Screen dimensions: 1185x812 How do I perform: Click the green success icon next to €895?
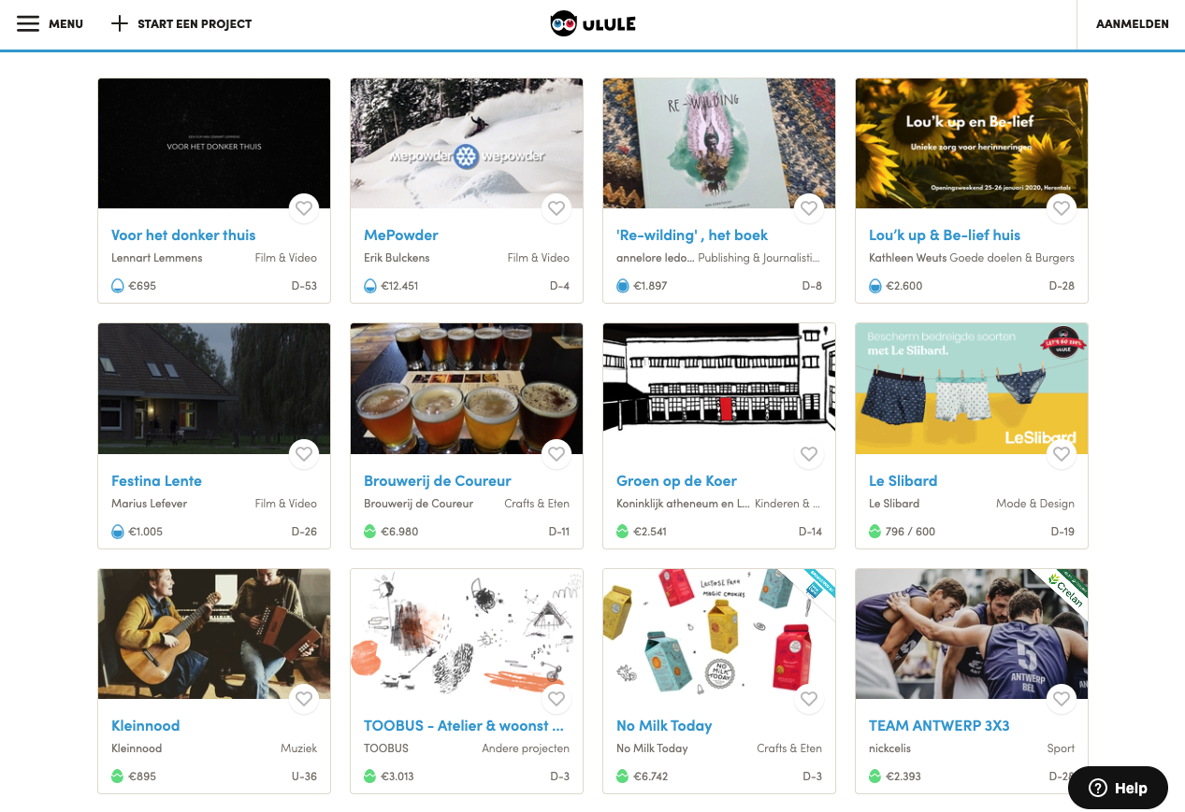118,776
